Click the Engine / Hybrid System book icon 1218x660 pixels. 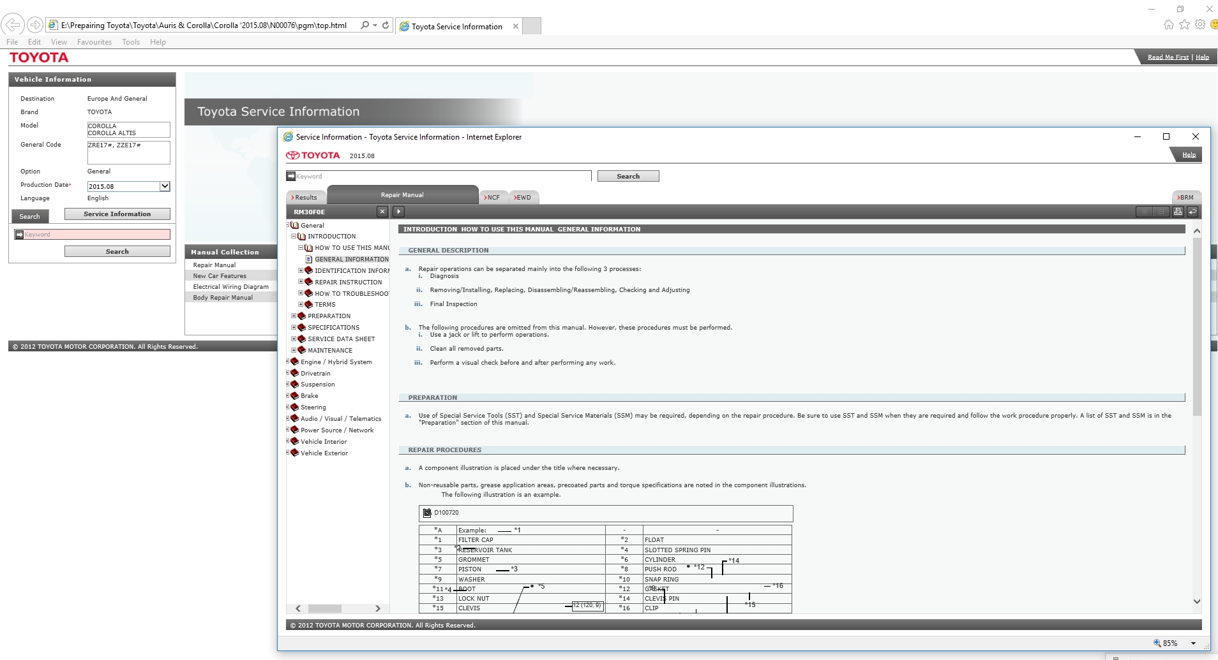pos(295,362)
